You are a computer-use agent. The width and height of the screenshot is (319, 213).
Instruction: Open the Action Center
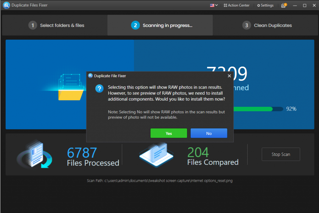[237, 5]
